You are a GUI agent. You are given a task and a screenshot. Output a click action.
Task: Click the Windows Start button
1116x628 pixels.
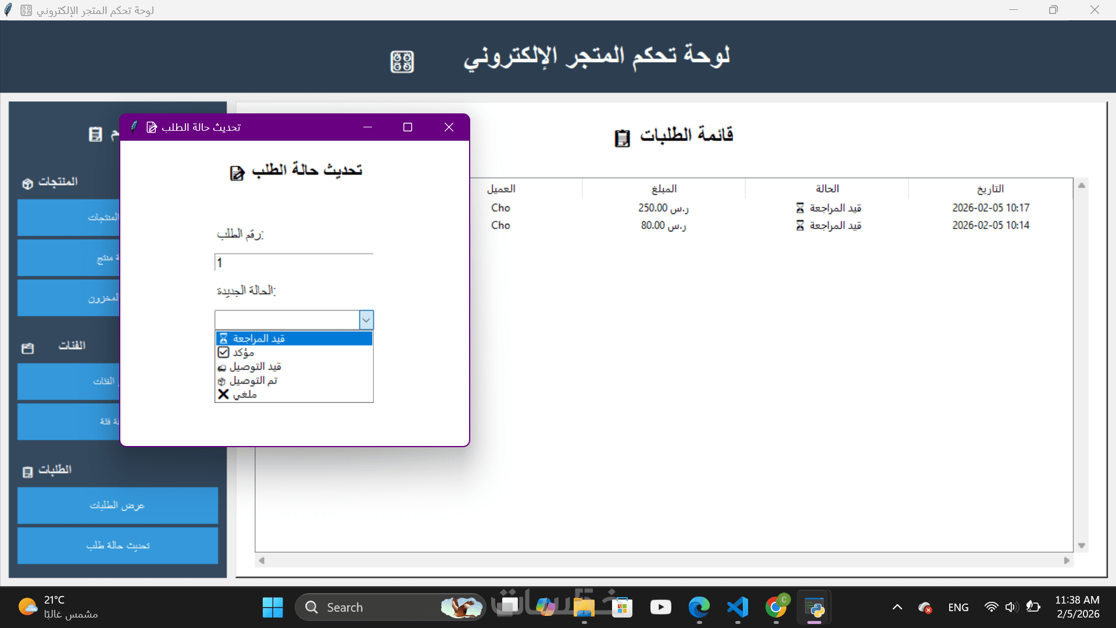pos(273,608)
